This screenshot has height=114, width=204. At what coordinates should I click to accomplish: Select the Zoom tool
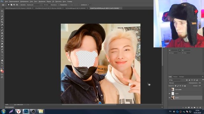click(x=2, y=63)
